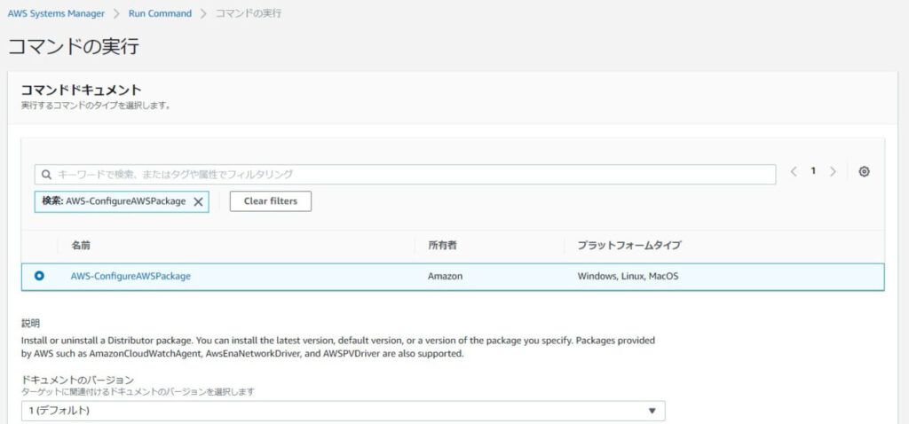Click the Amazon owner cell
This screenshot has height=424, width=909.
tap(446, 276)
